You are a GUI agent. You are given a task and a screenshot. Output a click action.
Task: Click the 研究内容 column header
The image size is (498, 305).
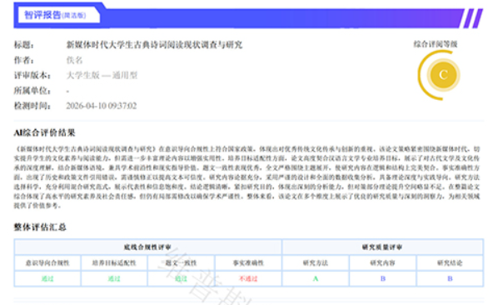(383, 262)
